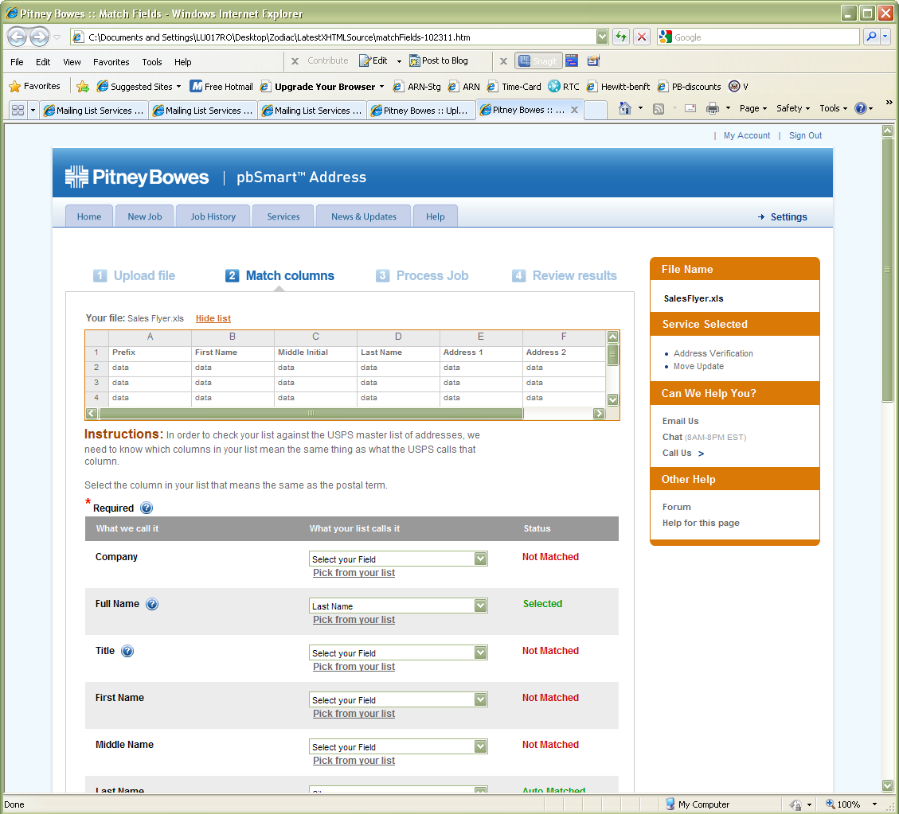Click the Home navigation tab
Image resolution: width=899 pixels, height=814 pixels.
tap(89, 216)
